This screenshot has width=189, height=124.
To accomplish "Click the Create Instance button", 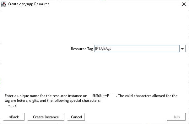I will pos(46,117).
